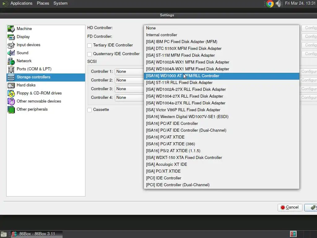Click Configure button for HD Controller
This screenshot has width=317, height=238.
click(309, 28)
